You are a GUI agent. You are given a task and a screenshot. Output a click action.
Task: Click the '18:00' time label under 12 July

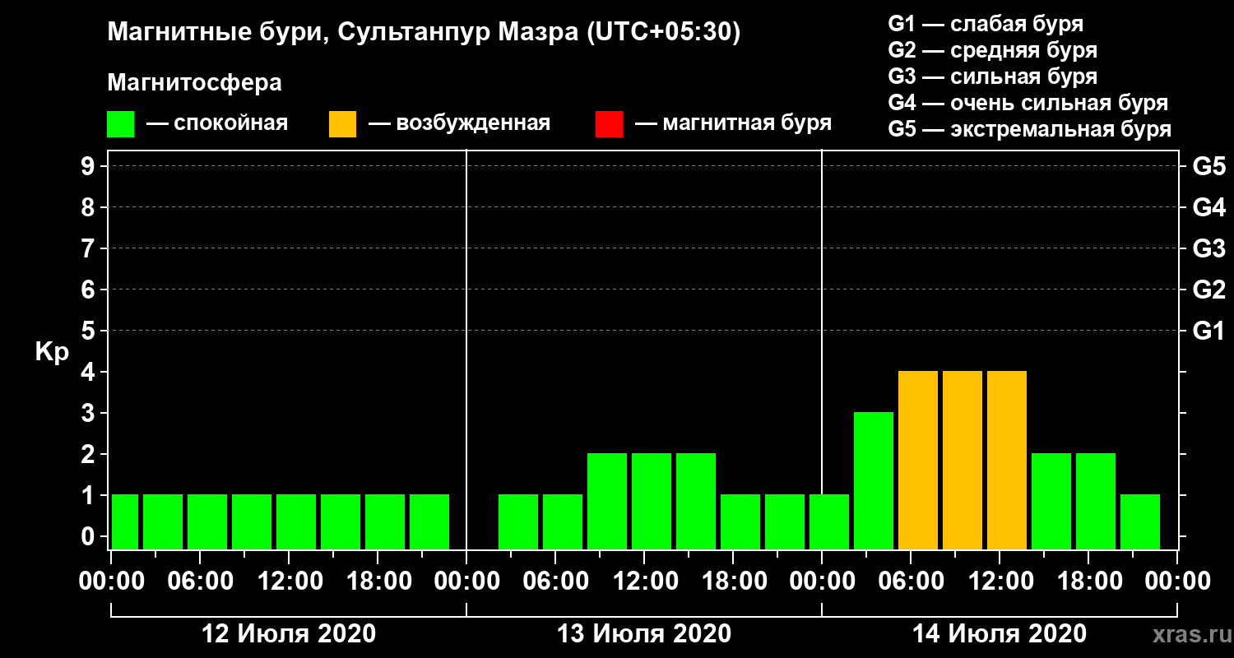378,582
